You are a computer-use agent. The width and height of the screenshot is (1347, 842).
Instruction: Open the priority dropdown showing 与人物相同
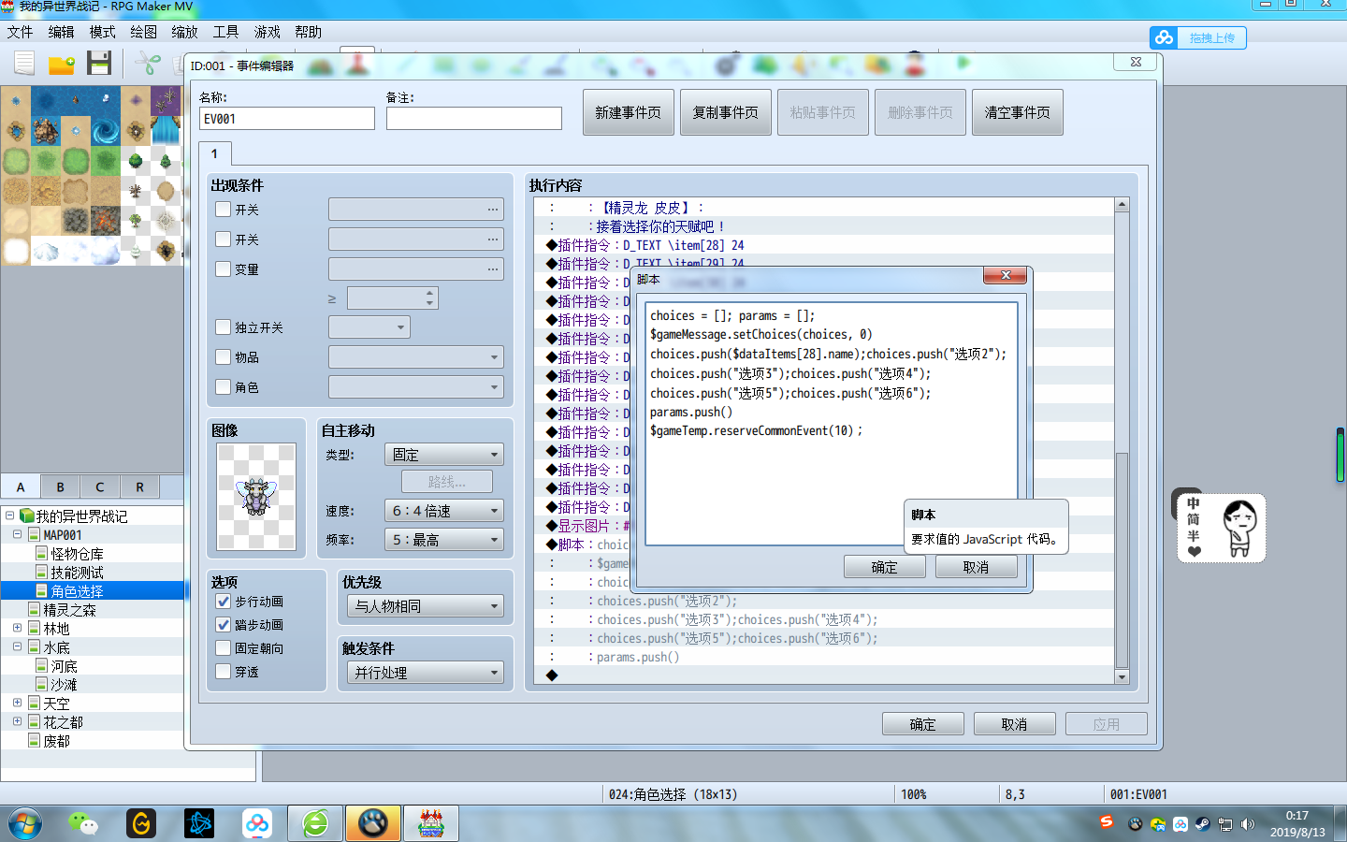[x=426, y=606]
